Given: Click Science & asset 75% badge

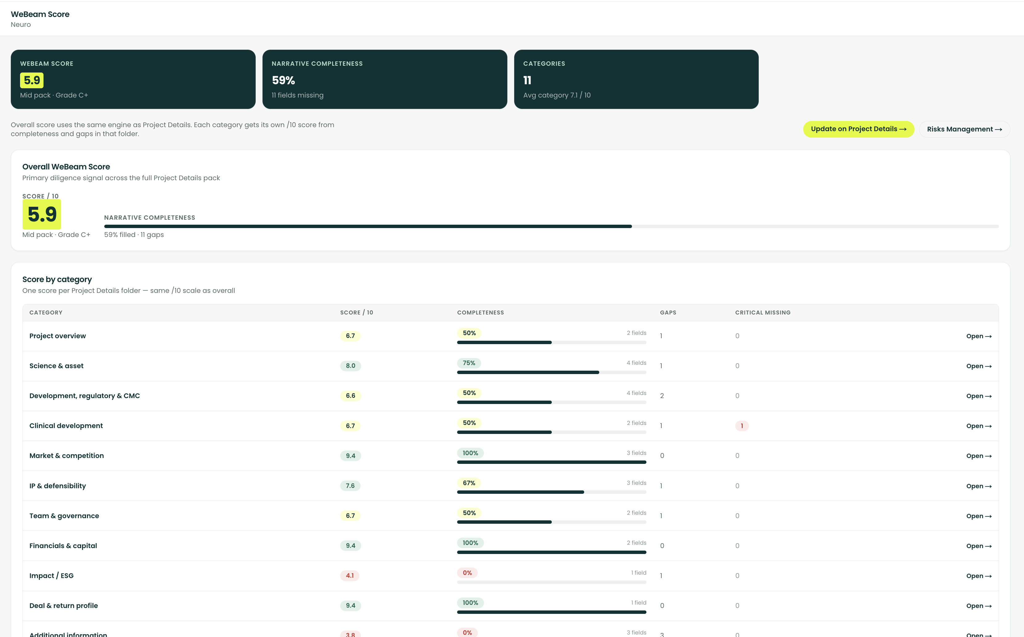Looking at the screenshot, I should [x=469, y=363].
